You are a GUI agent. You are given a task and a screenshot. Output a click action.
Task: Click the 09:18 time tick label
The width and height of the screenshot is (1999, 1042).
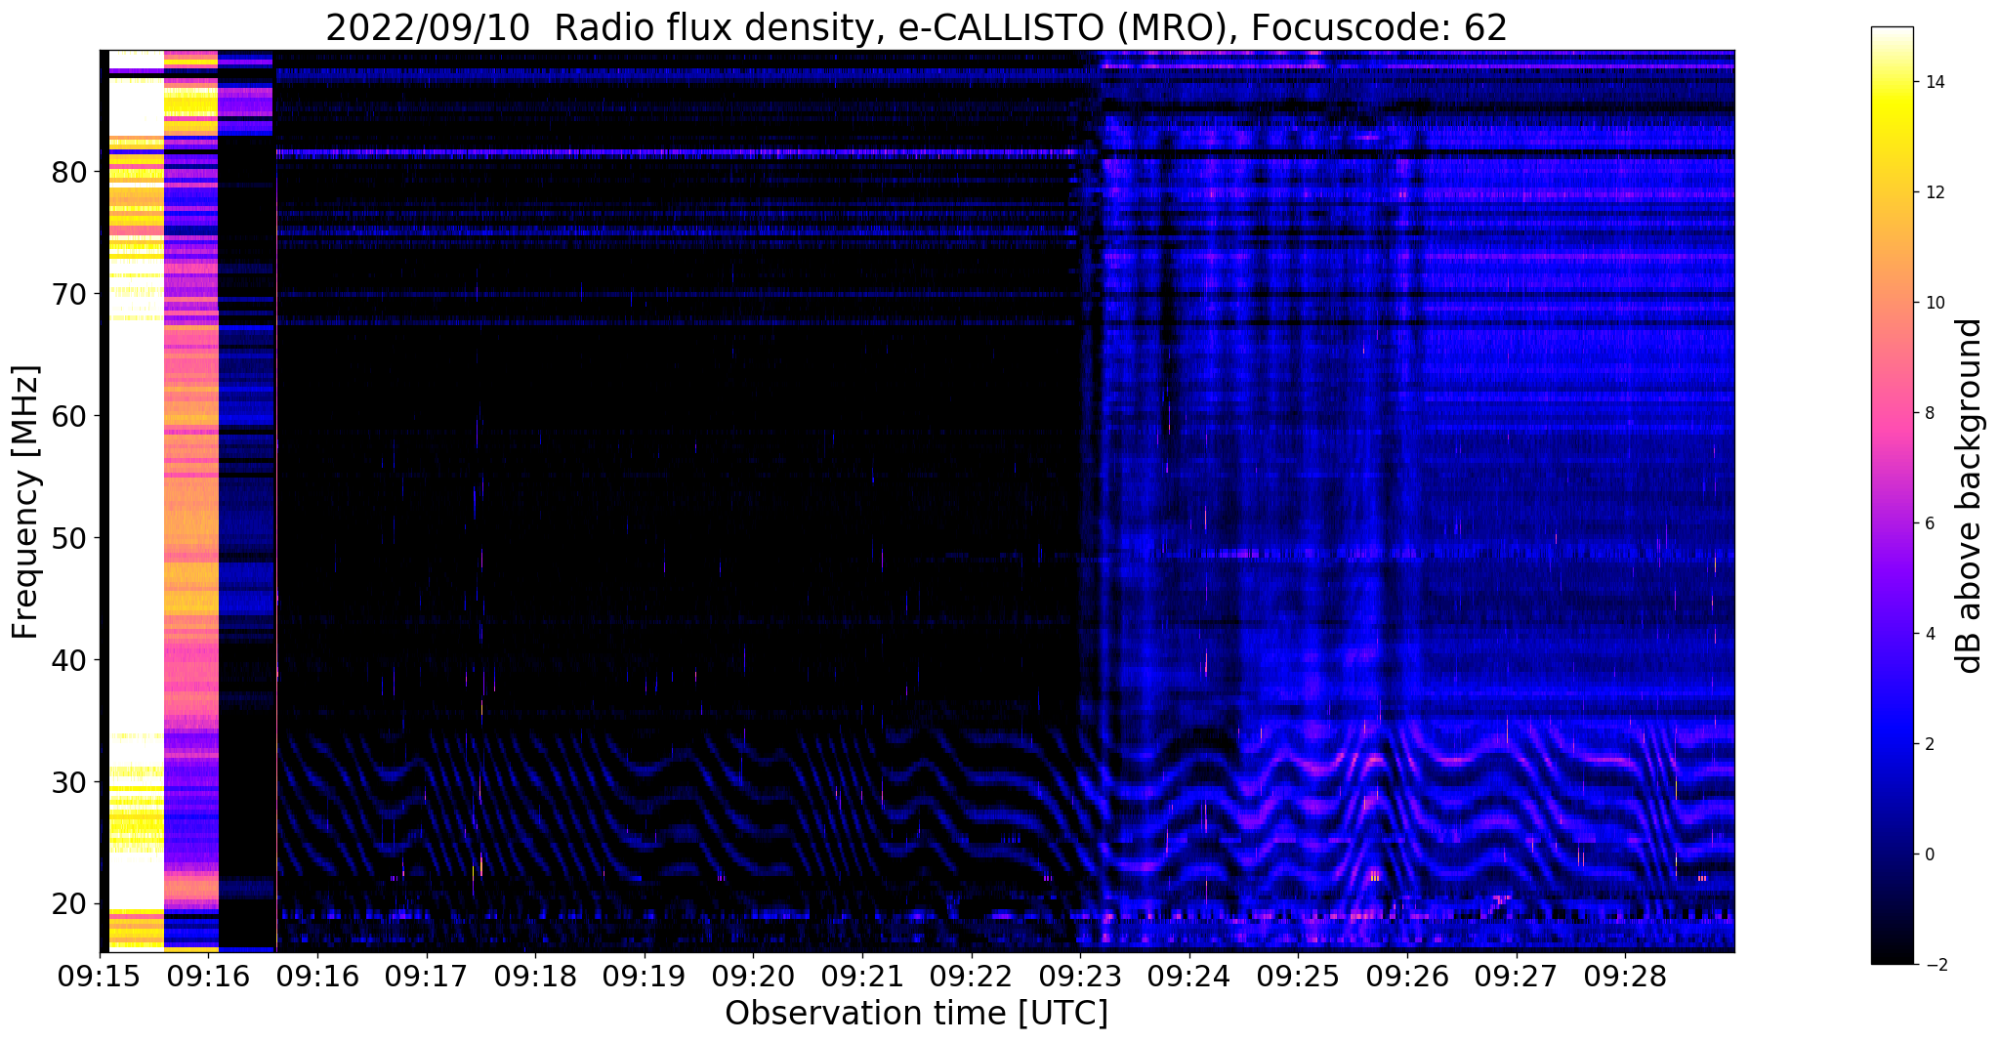pyautogui.click(x=535, y=977)
